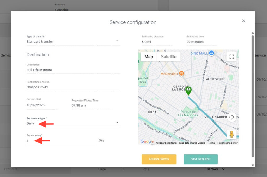Switch map to Satellite view
This screenshot has height=177, width=267.
(x=168, y=57)
